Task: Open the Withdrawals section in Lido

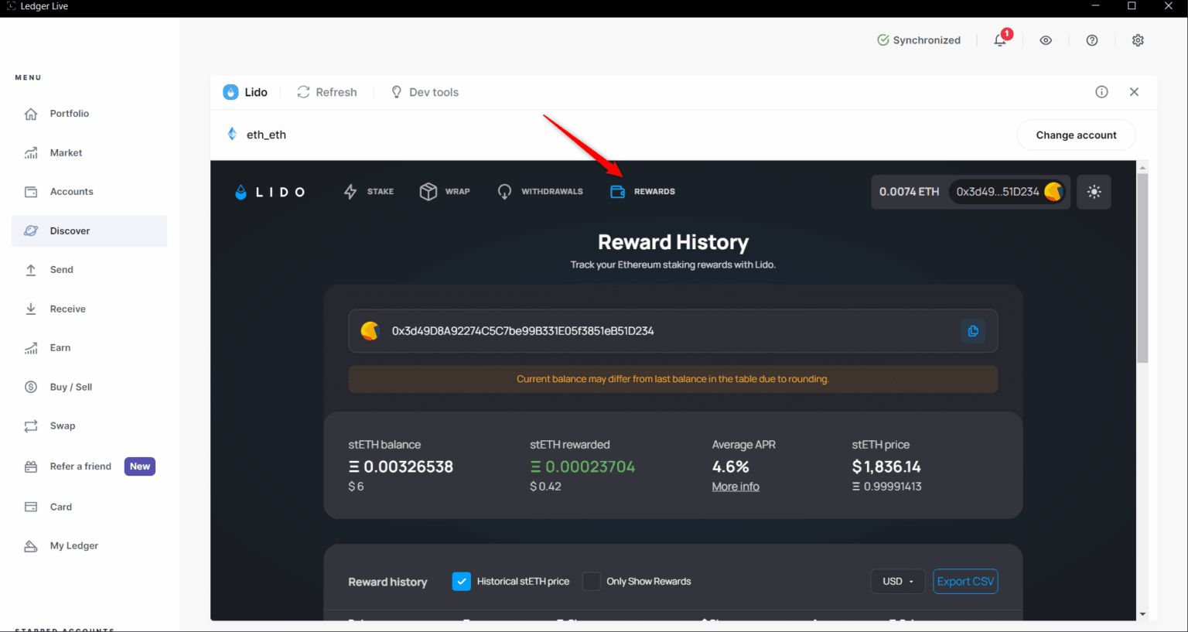Action: click(504, 191)
